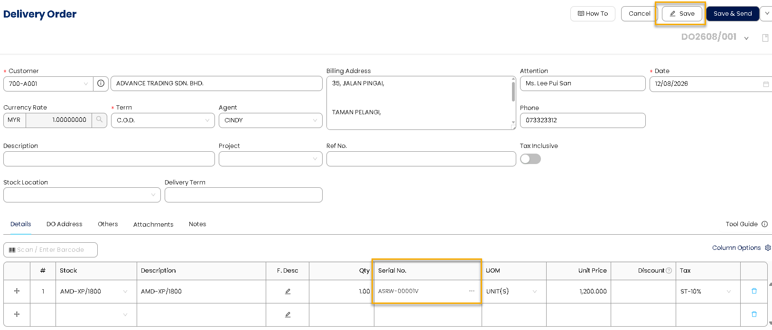Viewport: 772px width, 330px height.
Task: Focus the Ref No. input field
Action: 421,159
